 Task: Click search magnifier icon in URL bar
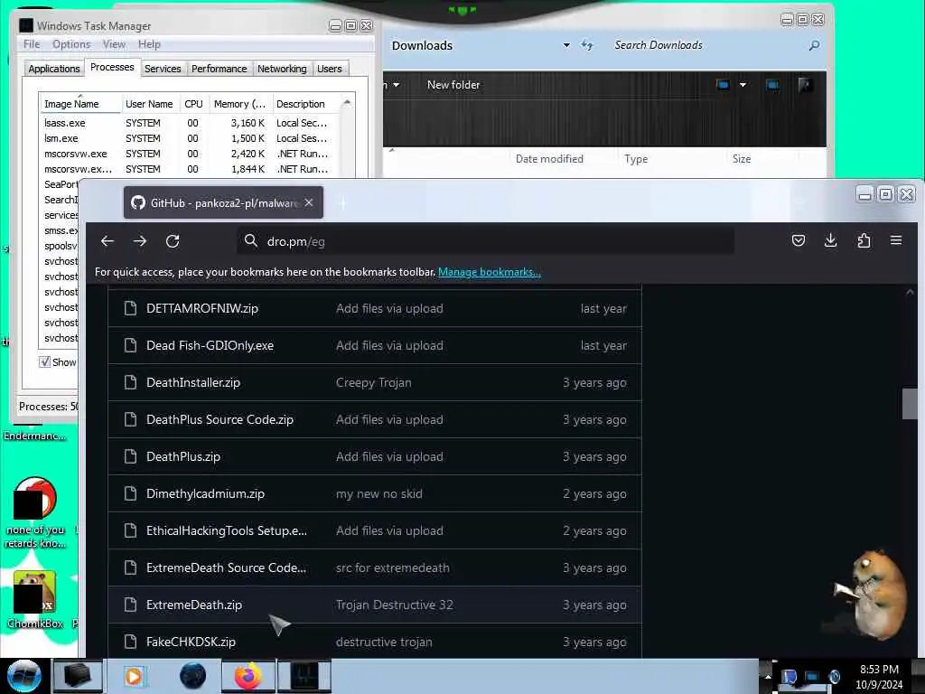click(x=251, y=240)
